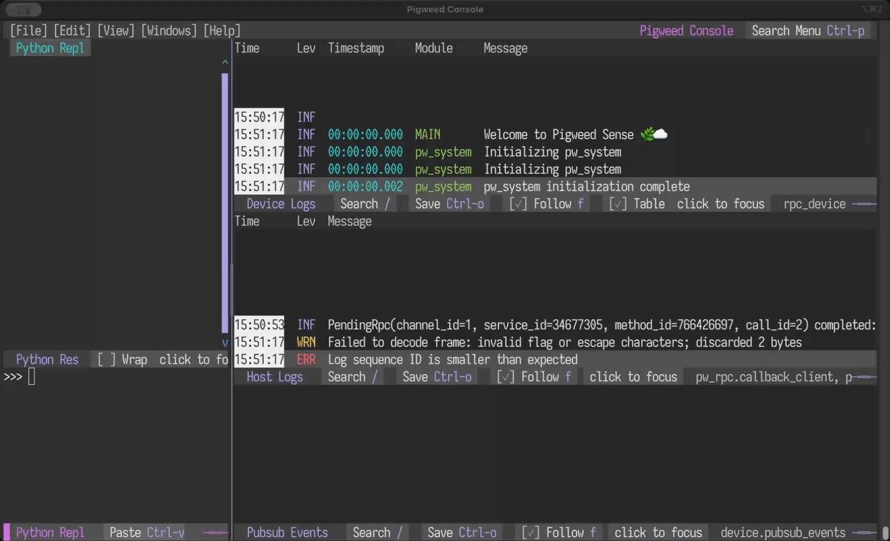This screenshot has width=890, height=541.
Task: Click the scroll down arrow in Python results
Action: point(225,342)
